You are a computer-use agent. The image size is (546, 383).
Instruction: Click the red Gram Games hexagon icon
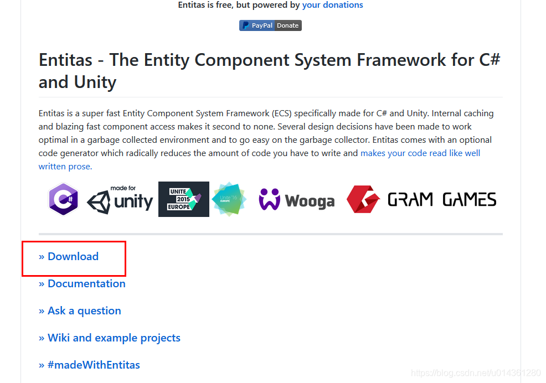363,199
